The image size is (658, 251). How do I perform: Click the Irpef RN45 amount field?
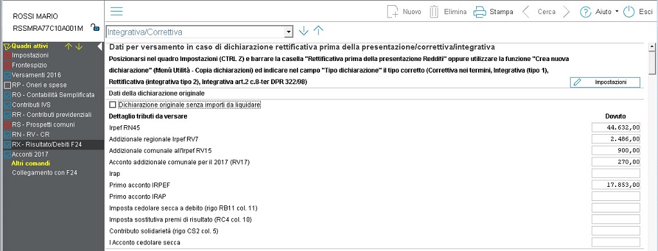tap(616, 127)
